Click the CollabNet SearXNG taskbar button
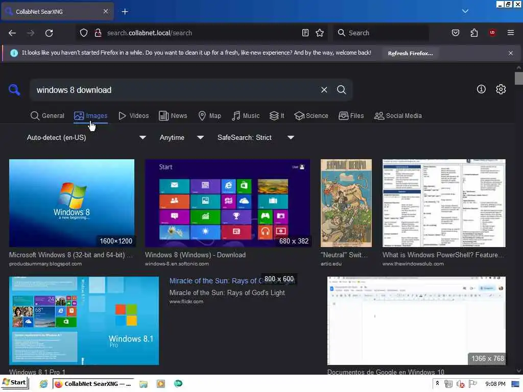 tap(93, 384)
